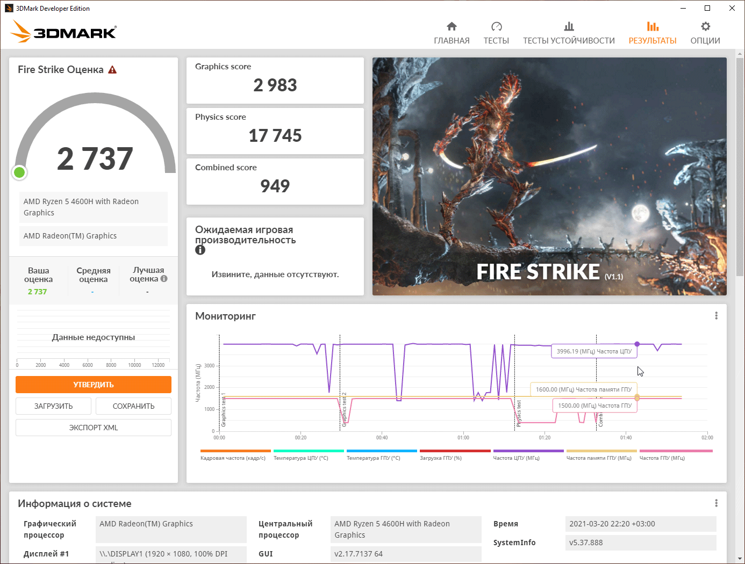Click the window title bar app icon
The height and width of the screenshot is (564, 745).
9,8
